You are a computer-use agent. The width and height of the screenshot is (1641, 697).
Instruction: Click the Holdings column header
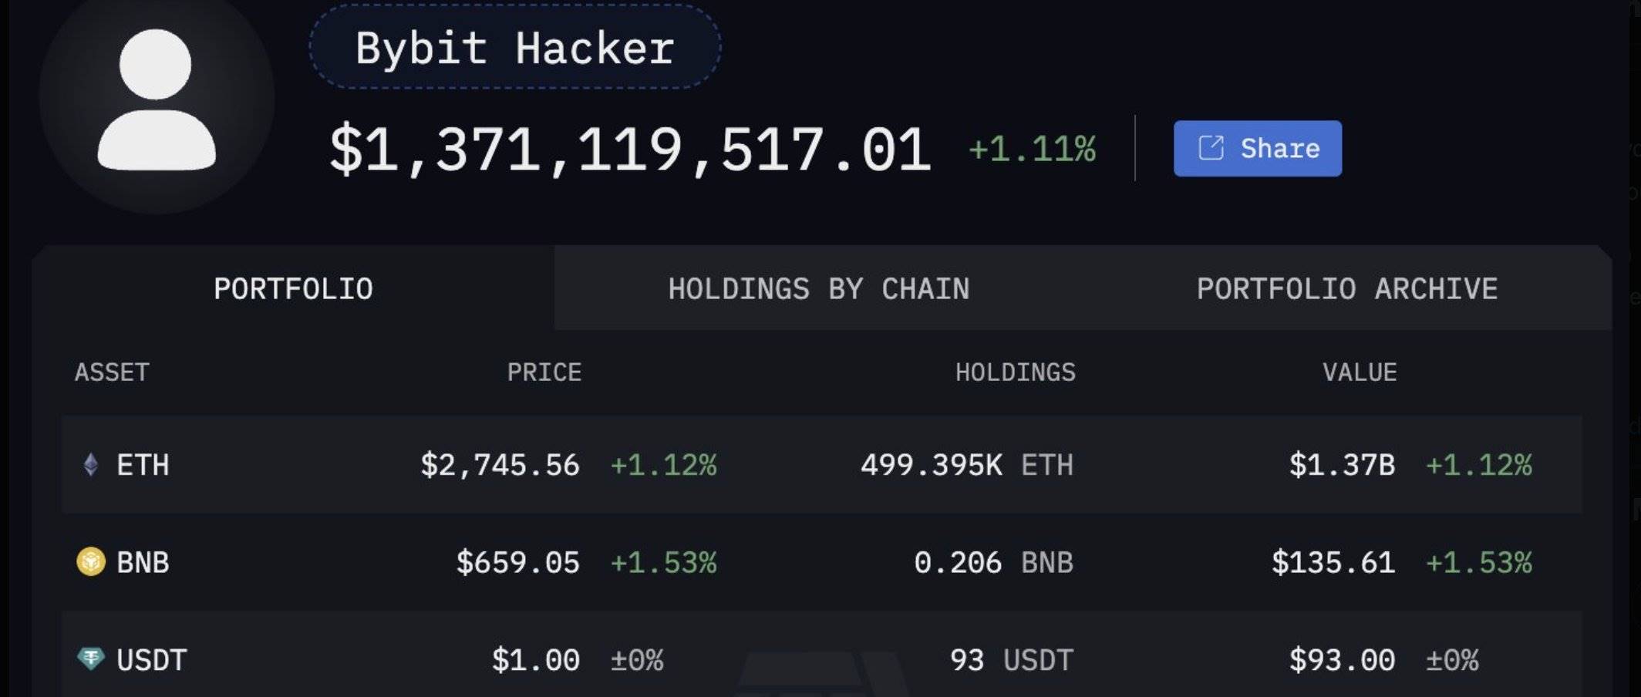(1015, 372)
